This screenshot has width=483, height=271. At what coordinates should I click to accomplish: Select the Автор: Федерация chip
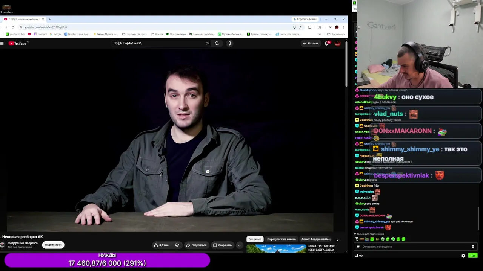[x=316, y=239]
